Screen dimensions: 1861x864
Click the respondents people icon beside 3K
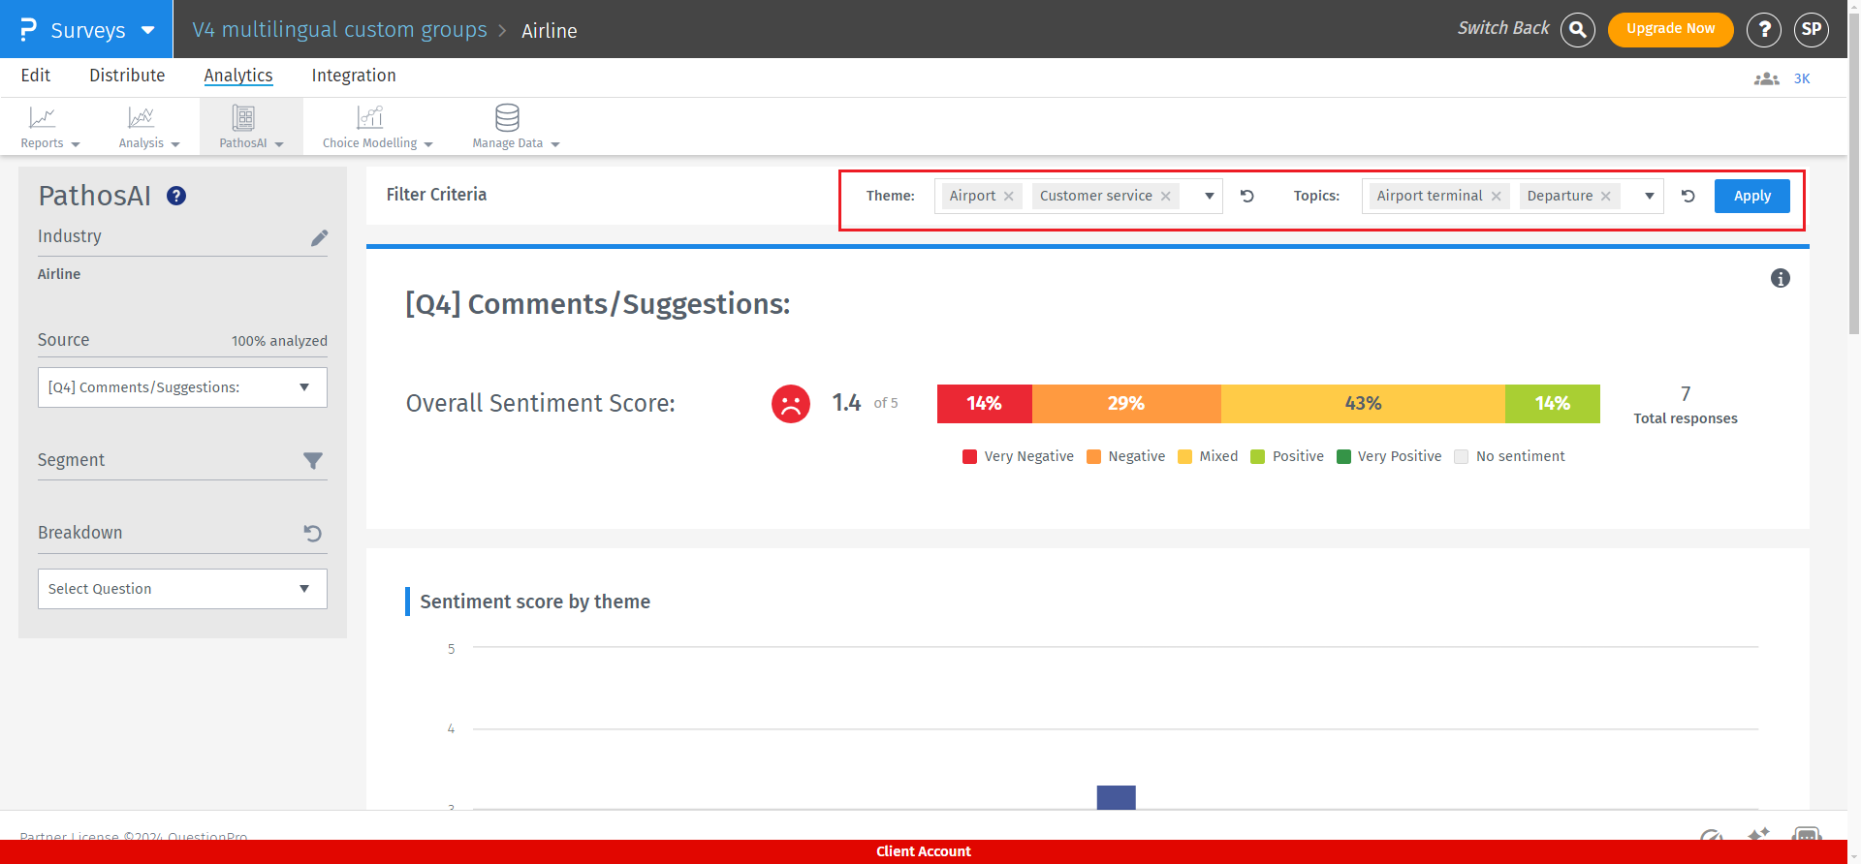[x=1766, y=78]
